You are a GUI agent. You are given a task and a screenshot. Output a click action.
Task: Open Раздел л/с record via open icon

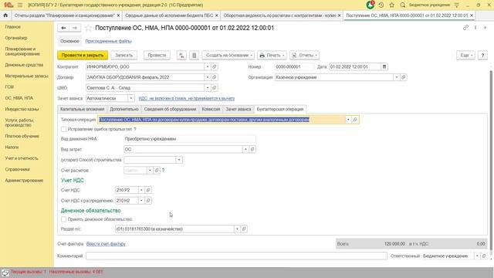pos(244,229)
